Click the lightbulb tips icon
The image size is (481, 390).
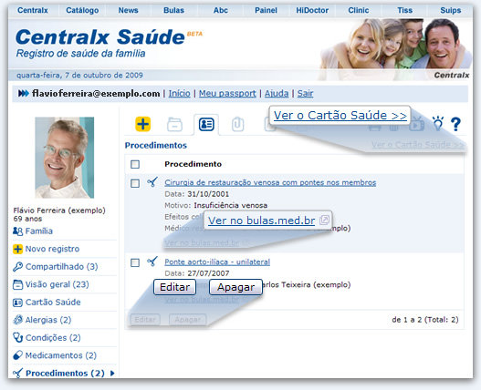pyautogui.click(x=438, y=123)
